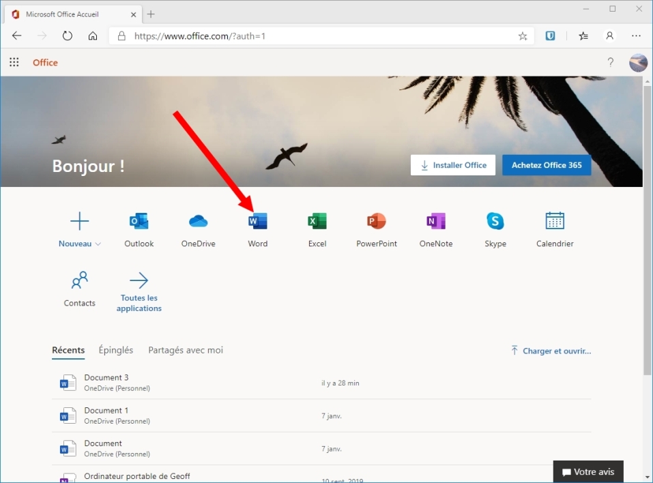Launch the OneNote app
This screenshot has height=483, width=653.
coord(435,222)
